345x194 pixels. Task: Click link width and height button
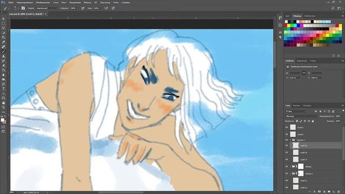coord(304,73)
